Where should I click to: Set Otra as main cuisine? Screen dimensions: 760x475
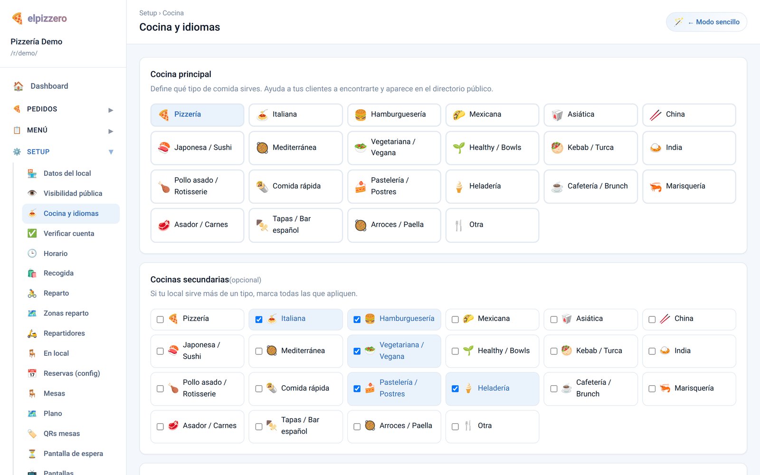[x=492, y=225]
